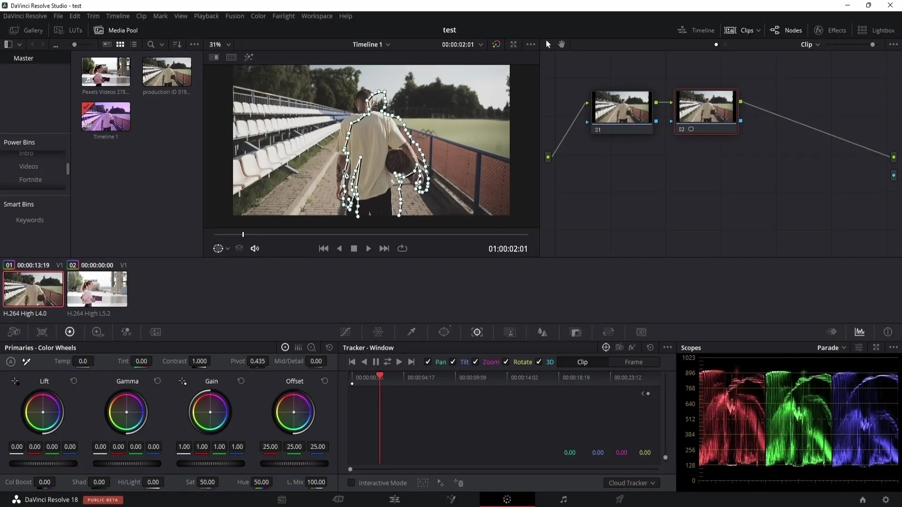Open the Sizing palette icon
902x507 pixels.
click(608, 332)
